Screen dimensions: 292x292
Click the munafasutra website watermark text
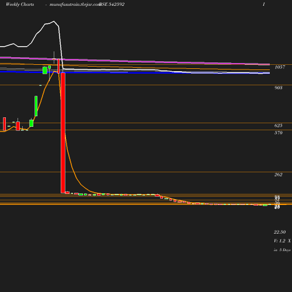75,4
